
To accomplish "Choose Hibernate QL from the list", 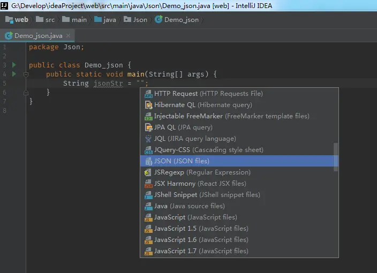I will coord(239,105).
